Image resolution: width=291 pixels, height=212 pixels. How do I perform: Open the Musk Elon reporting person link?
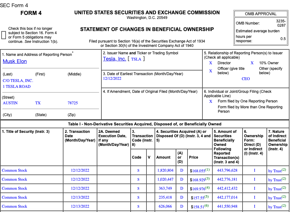(15, 61)
